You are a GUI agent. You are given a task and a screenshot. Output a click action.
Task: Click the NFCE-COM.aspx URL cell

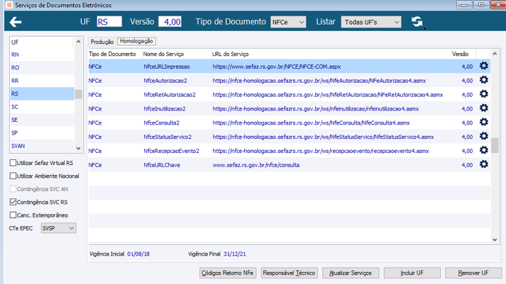click(277, 67)
